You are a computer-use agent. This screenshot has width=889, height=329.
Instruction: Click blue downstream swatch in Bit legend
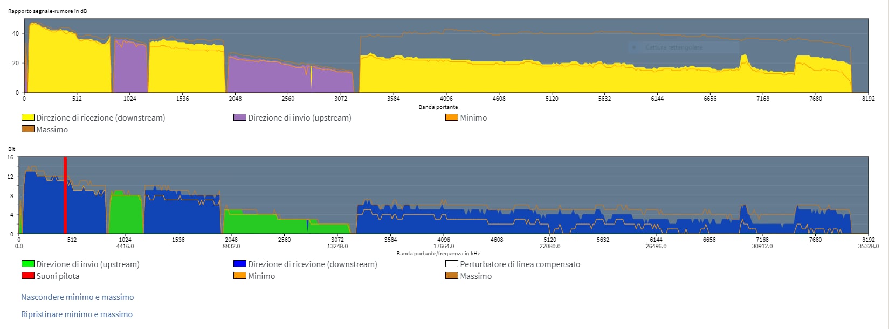239,264
